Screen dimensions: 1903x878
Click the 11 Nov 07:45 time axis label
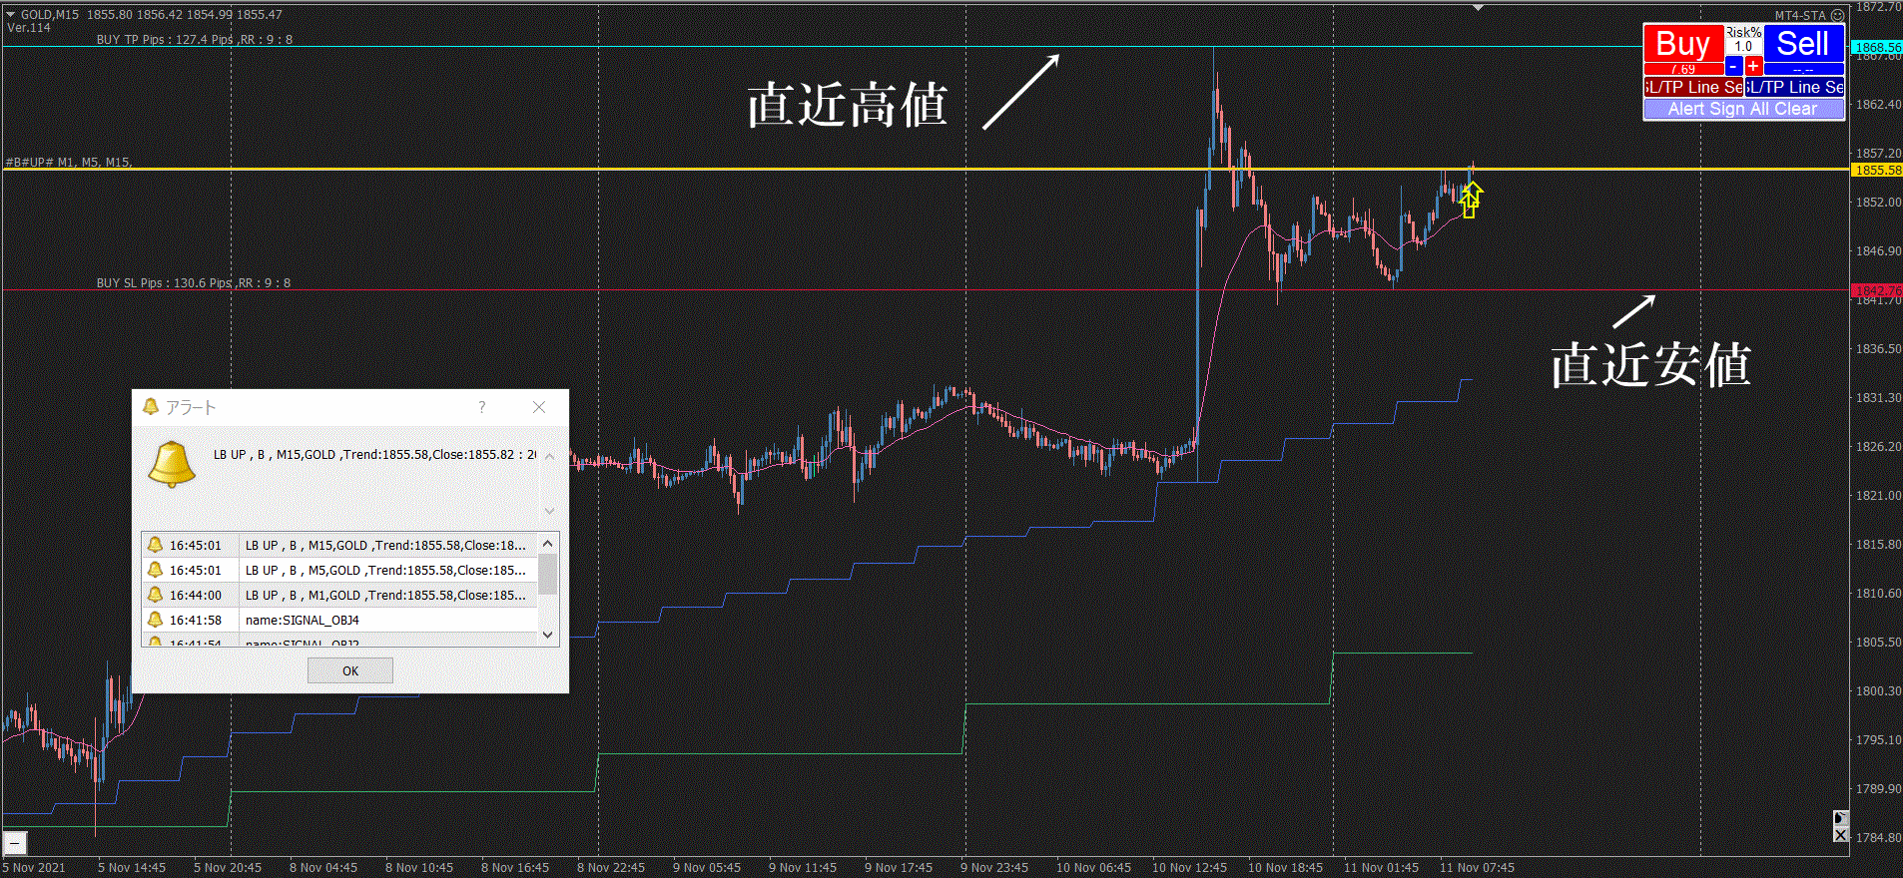(x=1477, y=868)
